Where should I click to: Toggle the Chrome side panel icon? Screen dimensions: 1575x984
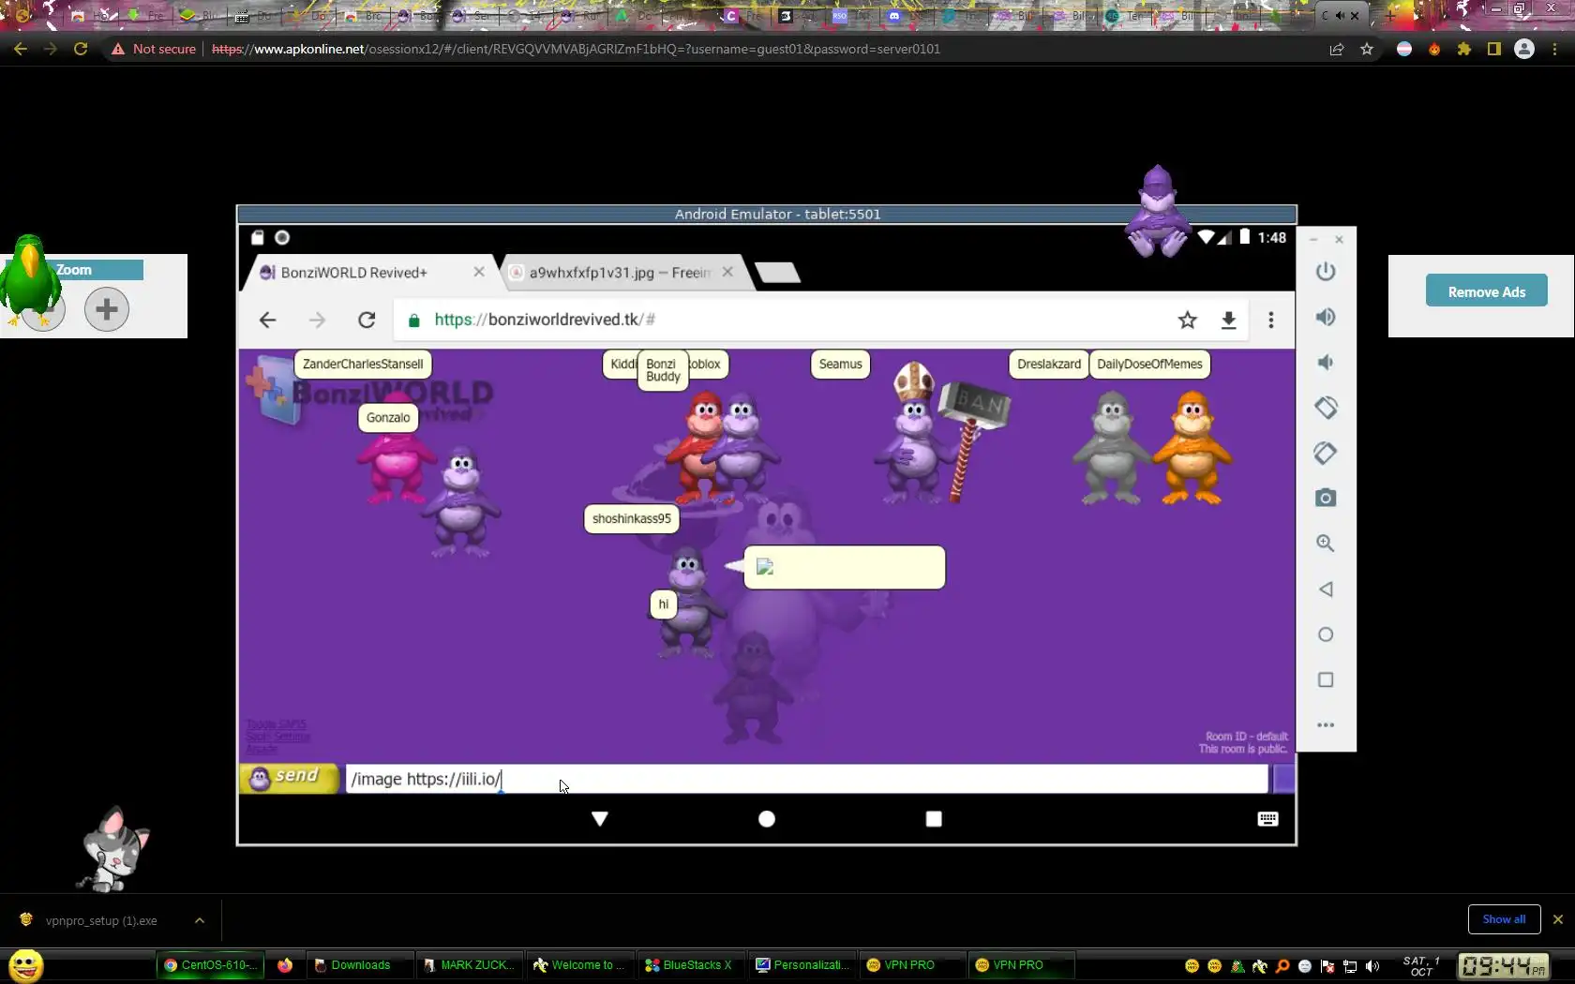(x=1494, y=49)
